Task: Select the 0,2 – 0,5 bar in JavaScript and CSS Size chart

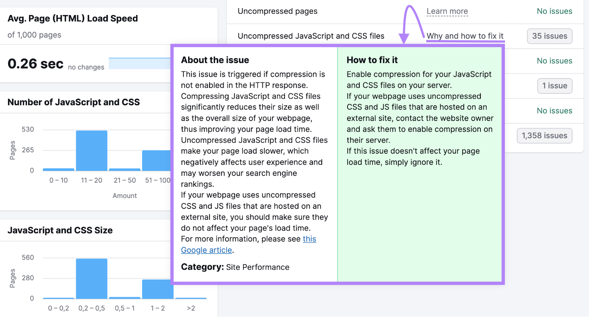Action: pos(92,278)
